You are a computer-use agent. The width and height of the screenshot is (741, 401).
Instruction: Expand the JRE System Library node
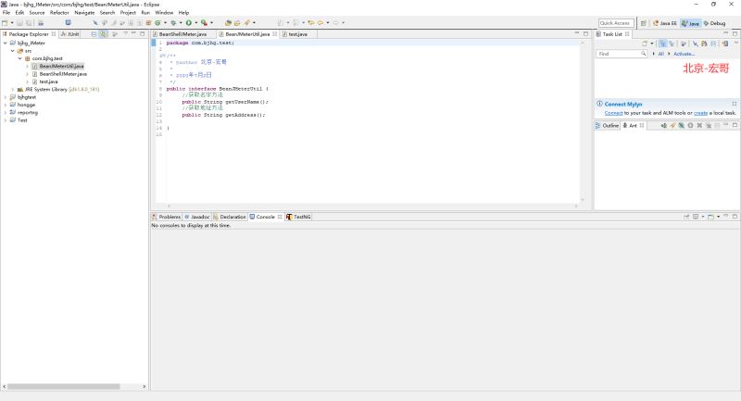(13, 89)
